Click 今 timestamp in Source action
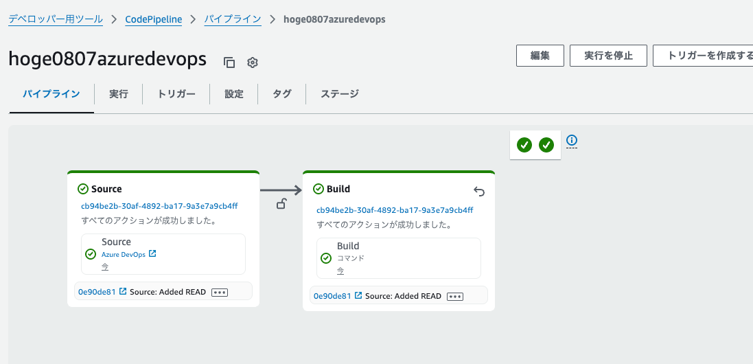The height and width of the screenshot is (364, 753). [105, 266]
